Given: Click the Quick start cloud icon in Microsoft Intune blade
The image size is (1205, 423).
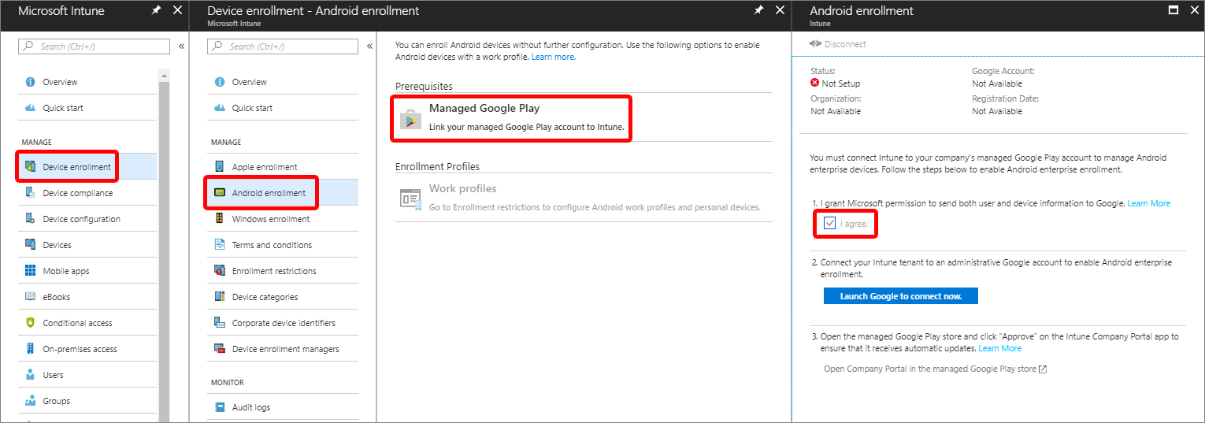Looking at the screenshot, I should [x=30, y=108].
